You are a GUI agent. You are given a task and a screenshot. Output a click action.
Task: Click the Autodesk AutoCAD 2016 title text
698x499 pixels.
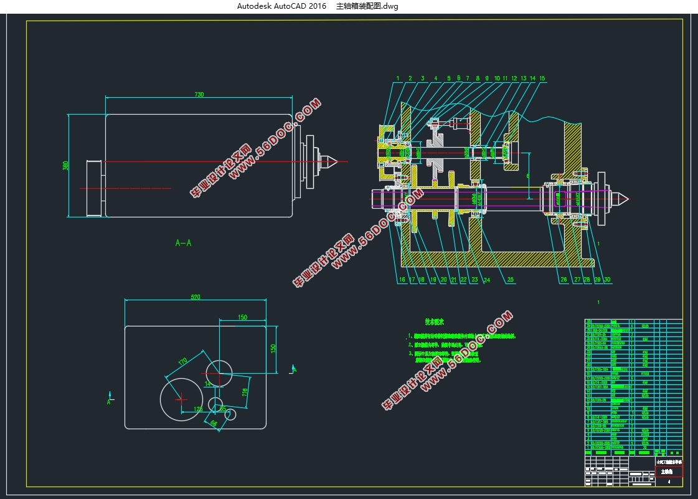[281, 6]
